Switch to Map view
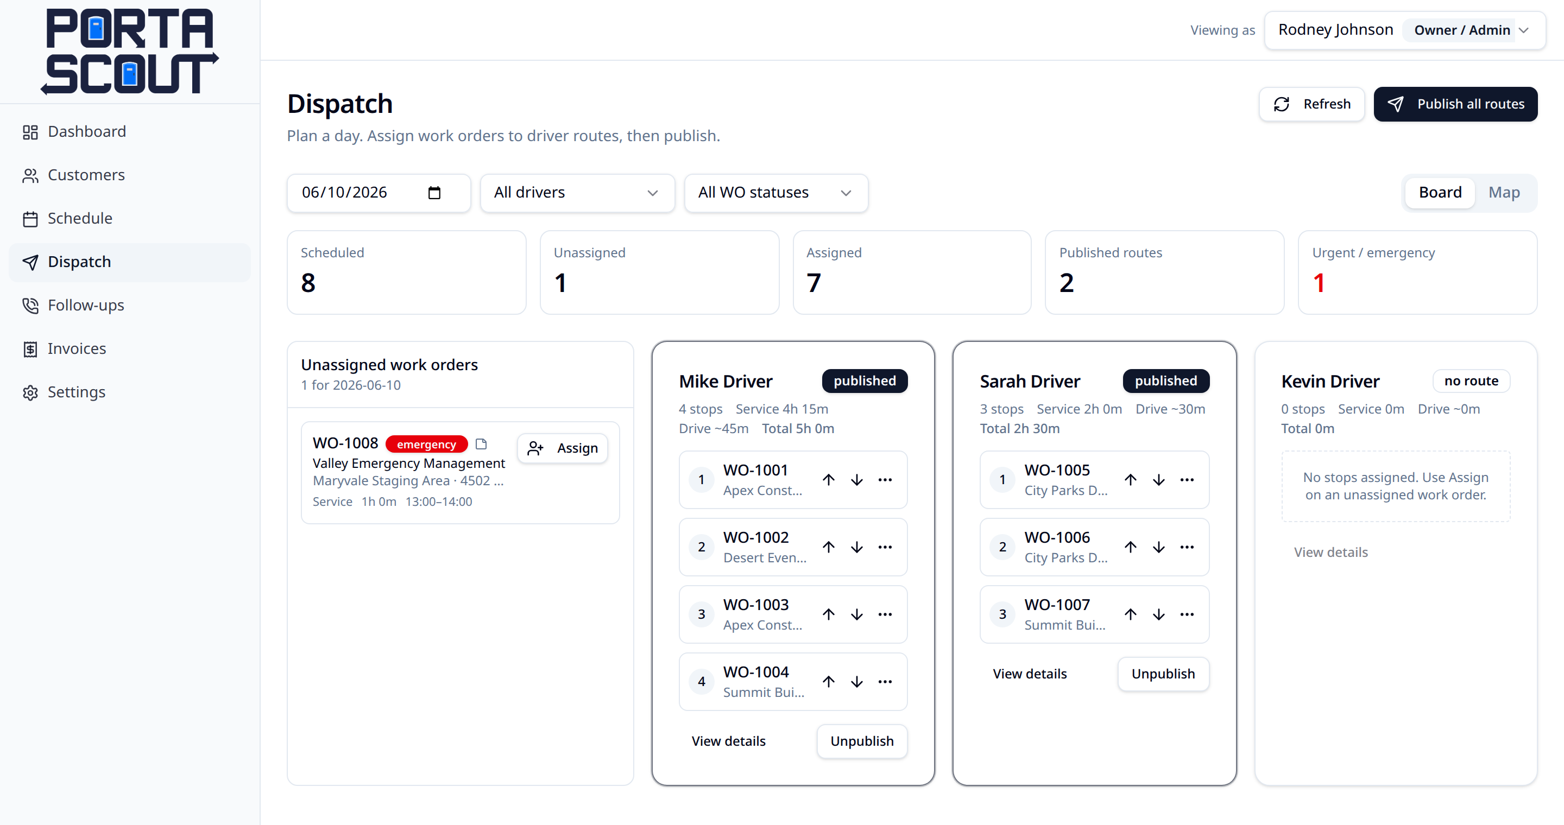1564x825 pixels. coord(1504,193)
